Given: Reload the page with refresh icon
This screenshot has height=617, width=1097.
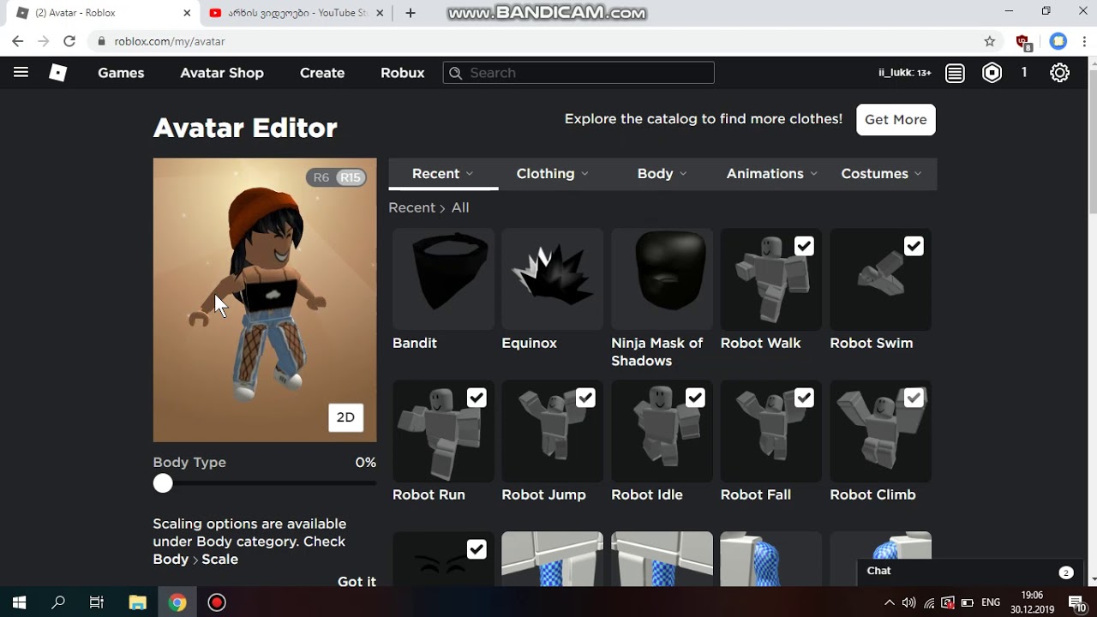Looking at the screenshot, I should pyautogui.click(x=69, y=41).
